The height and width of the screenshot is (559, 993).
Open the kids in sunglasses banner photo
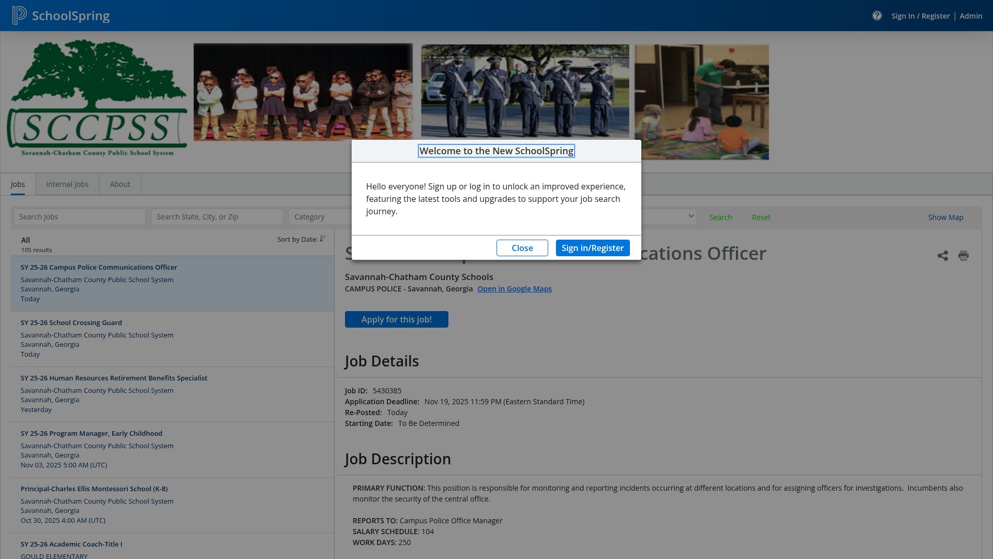pos(303,92)
